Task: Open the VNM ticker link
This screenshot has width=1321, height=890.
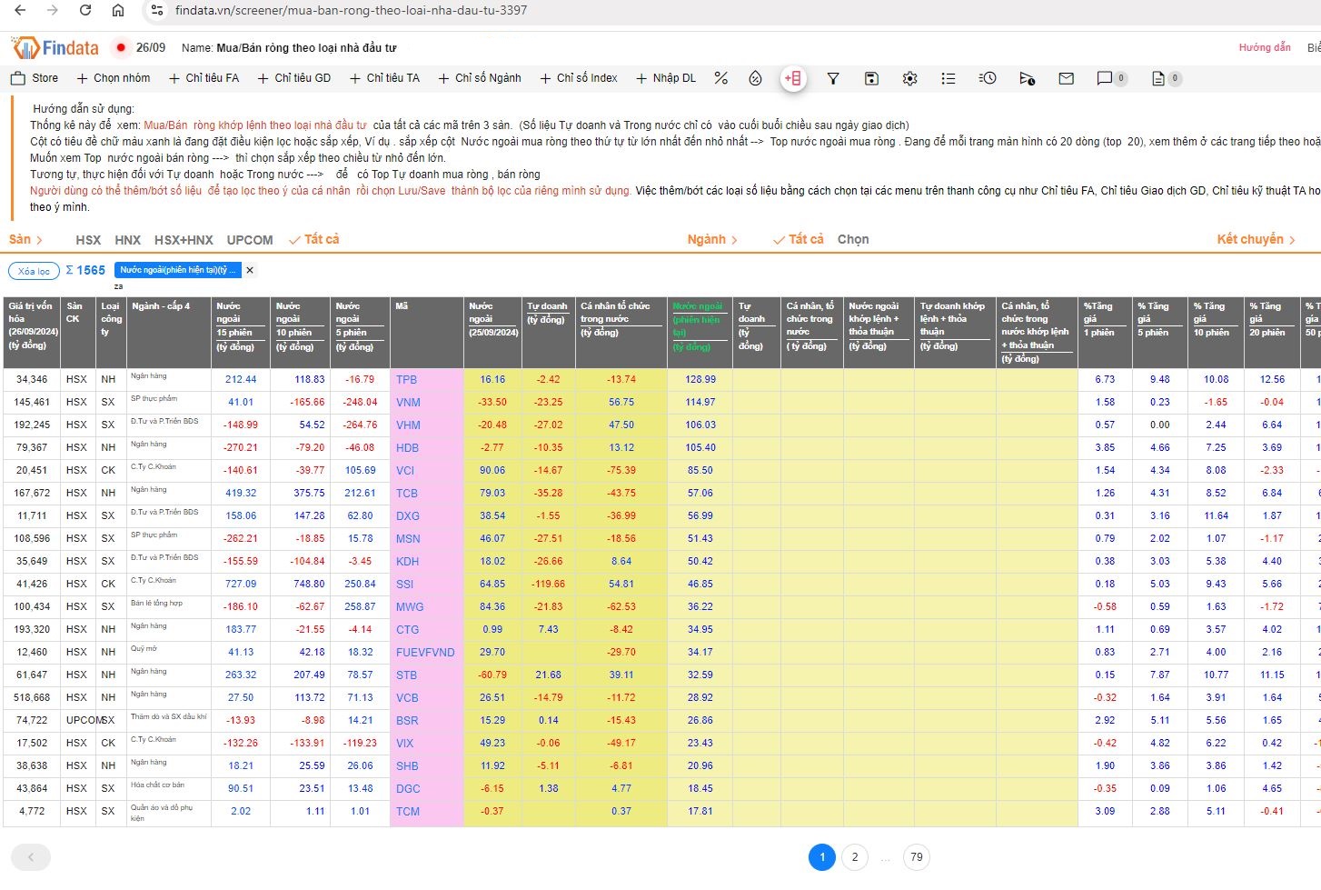Action: pyautogui.click(x=408, y=403)
